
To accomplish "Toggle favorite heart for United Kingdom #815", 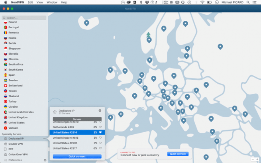I will tap(100, 137).
